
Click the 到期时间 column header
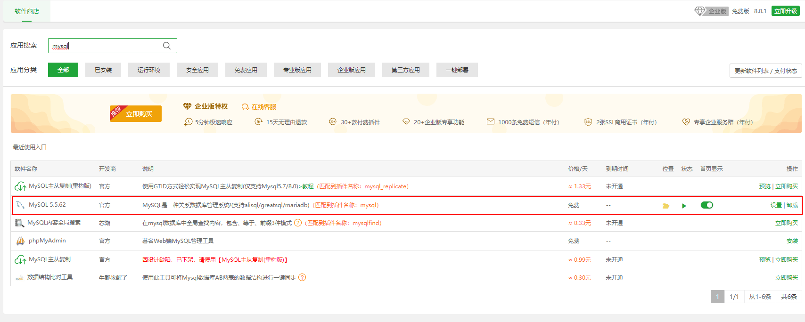point(617,169)
